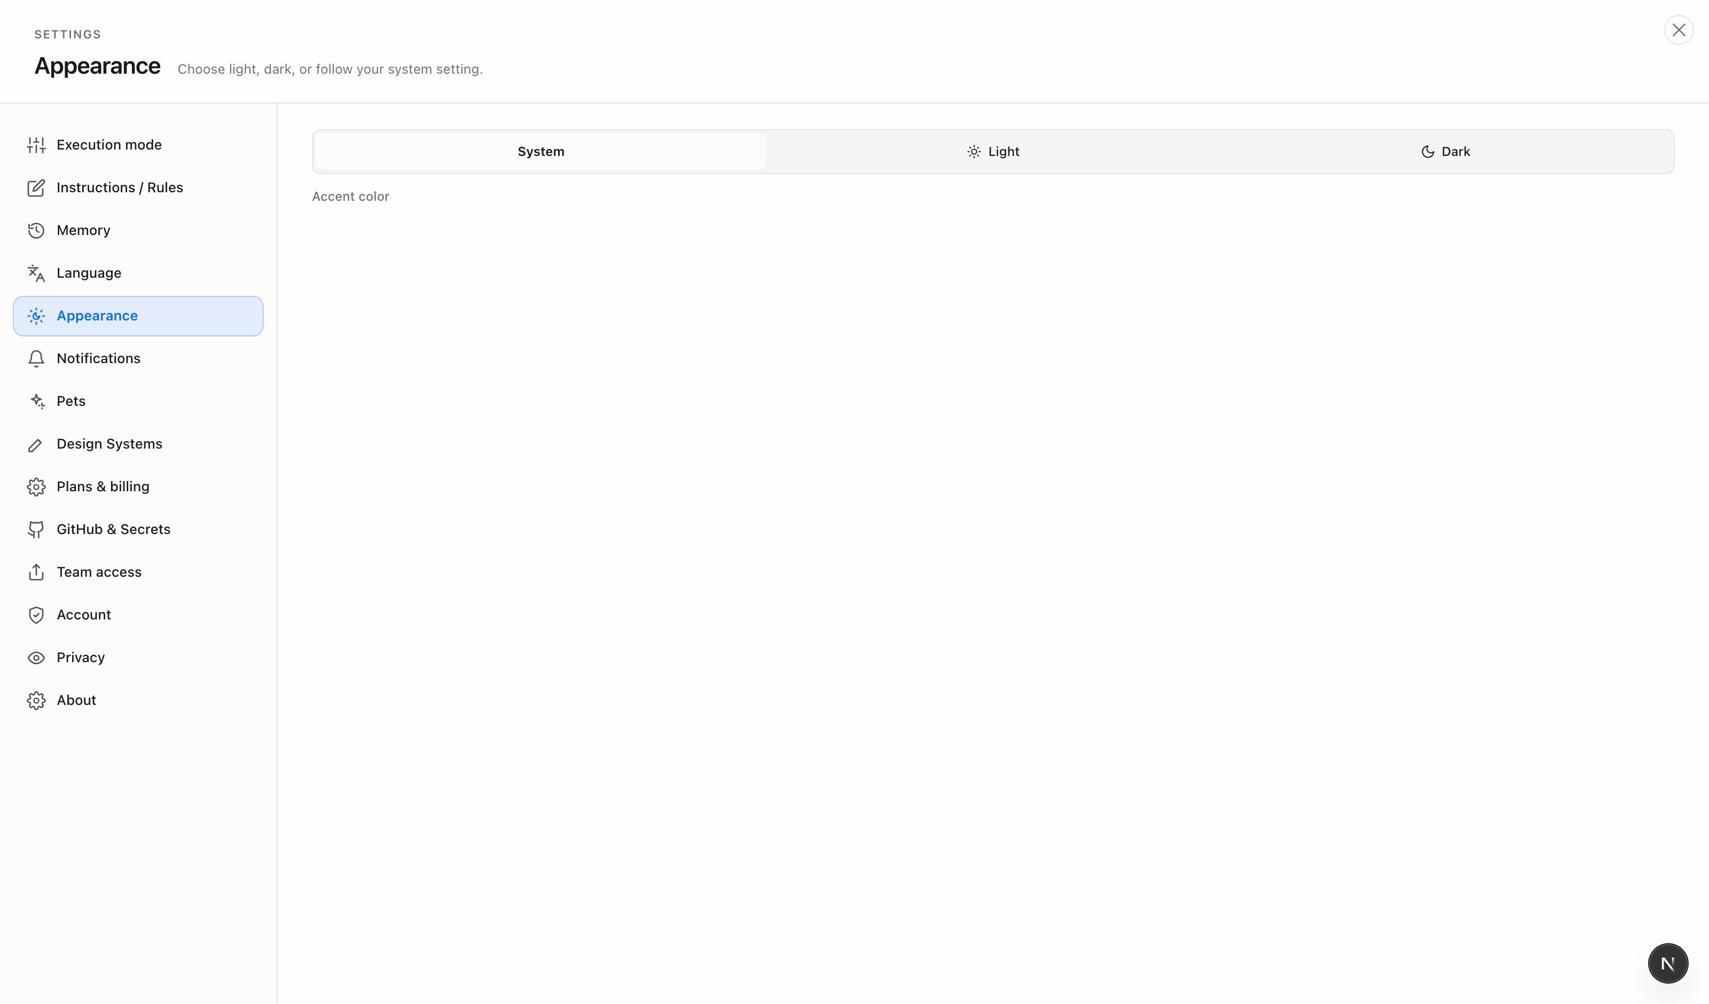Click the Appearance sun-moon icon

pos(36,316)
